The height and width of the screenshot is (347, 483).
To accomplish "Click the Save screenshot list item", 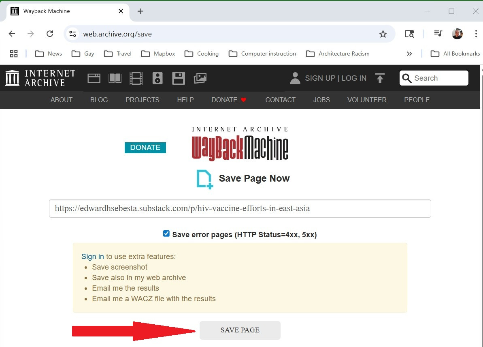I will (119, 267).
